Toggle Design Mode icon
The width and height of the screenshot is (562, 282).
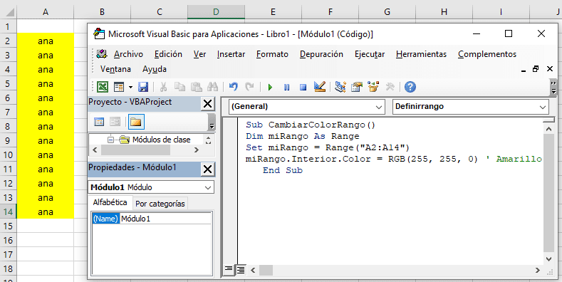pos(319,87)
